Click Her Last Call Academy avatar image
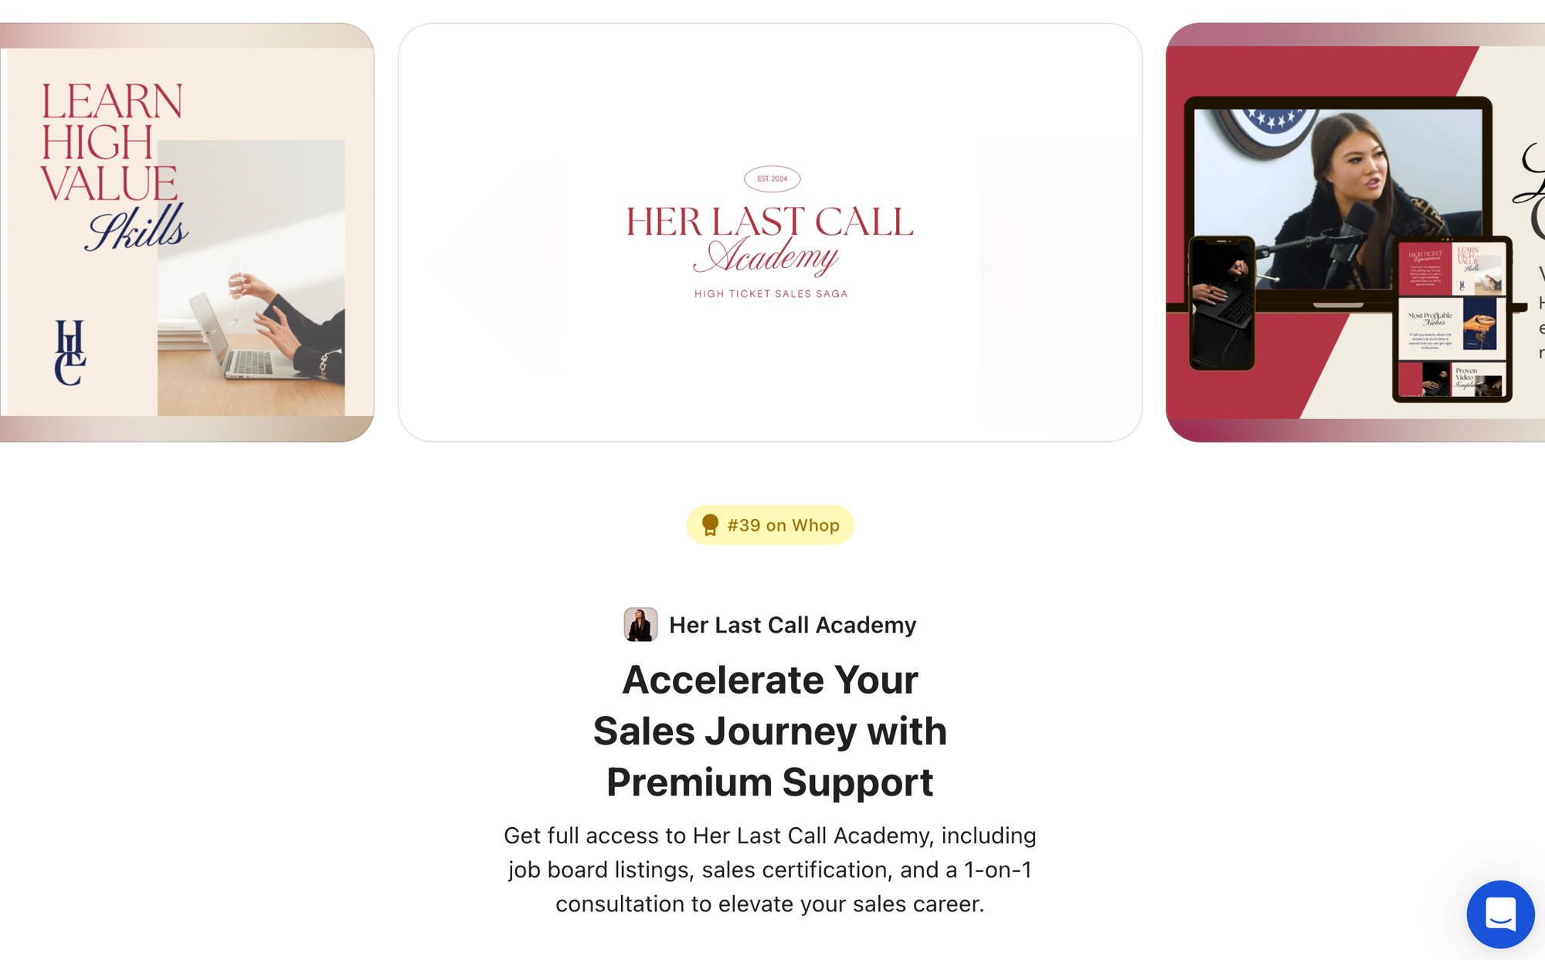The height and width of the screenshot is (960, 1545). click(x=640, y=624)
